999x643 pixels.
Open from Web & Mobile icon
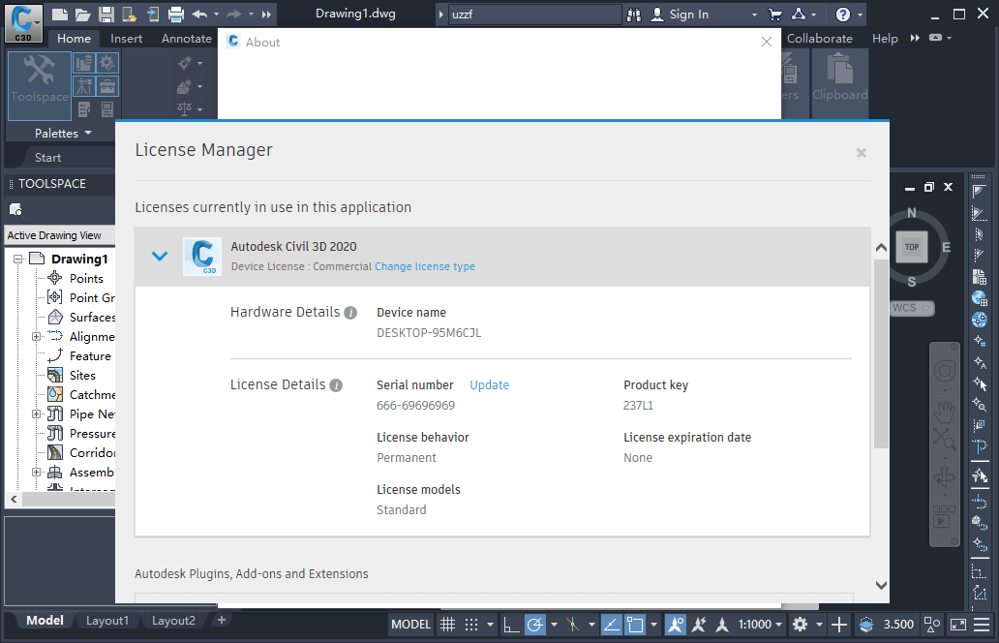[130, 14]
